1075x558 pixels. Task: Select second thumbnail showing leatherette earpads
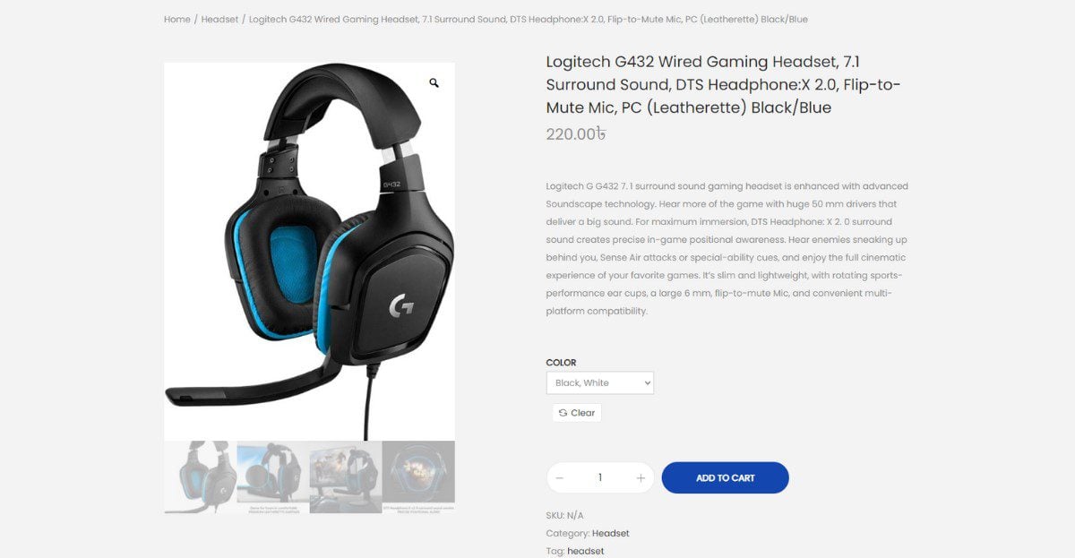click(x=273, y=476)
